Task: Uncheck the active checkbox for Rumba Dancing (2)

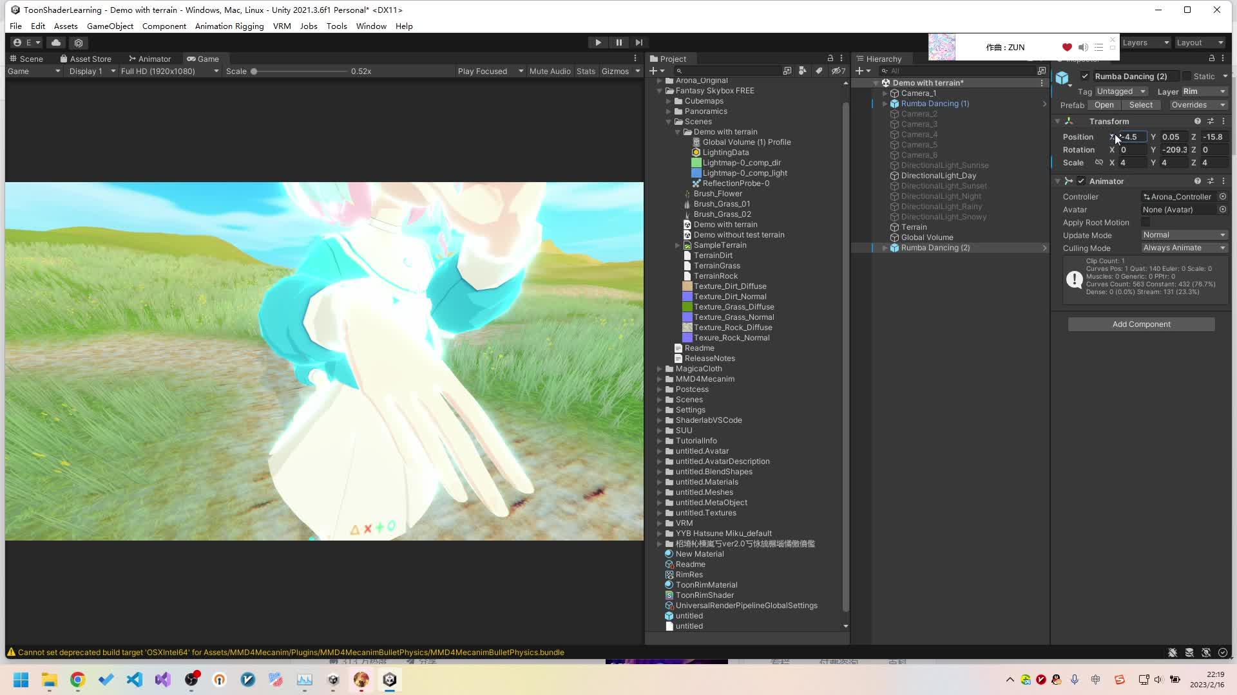Action: point(1085,76)
